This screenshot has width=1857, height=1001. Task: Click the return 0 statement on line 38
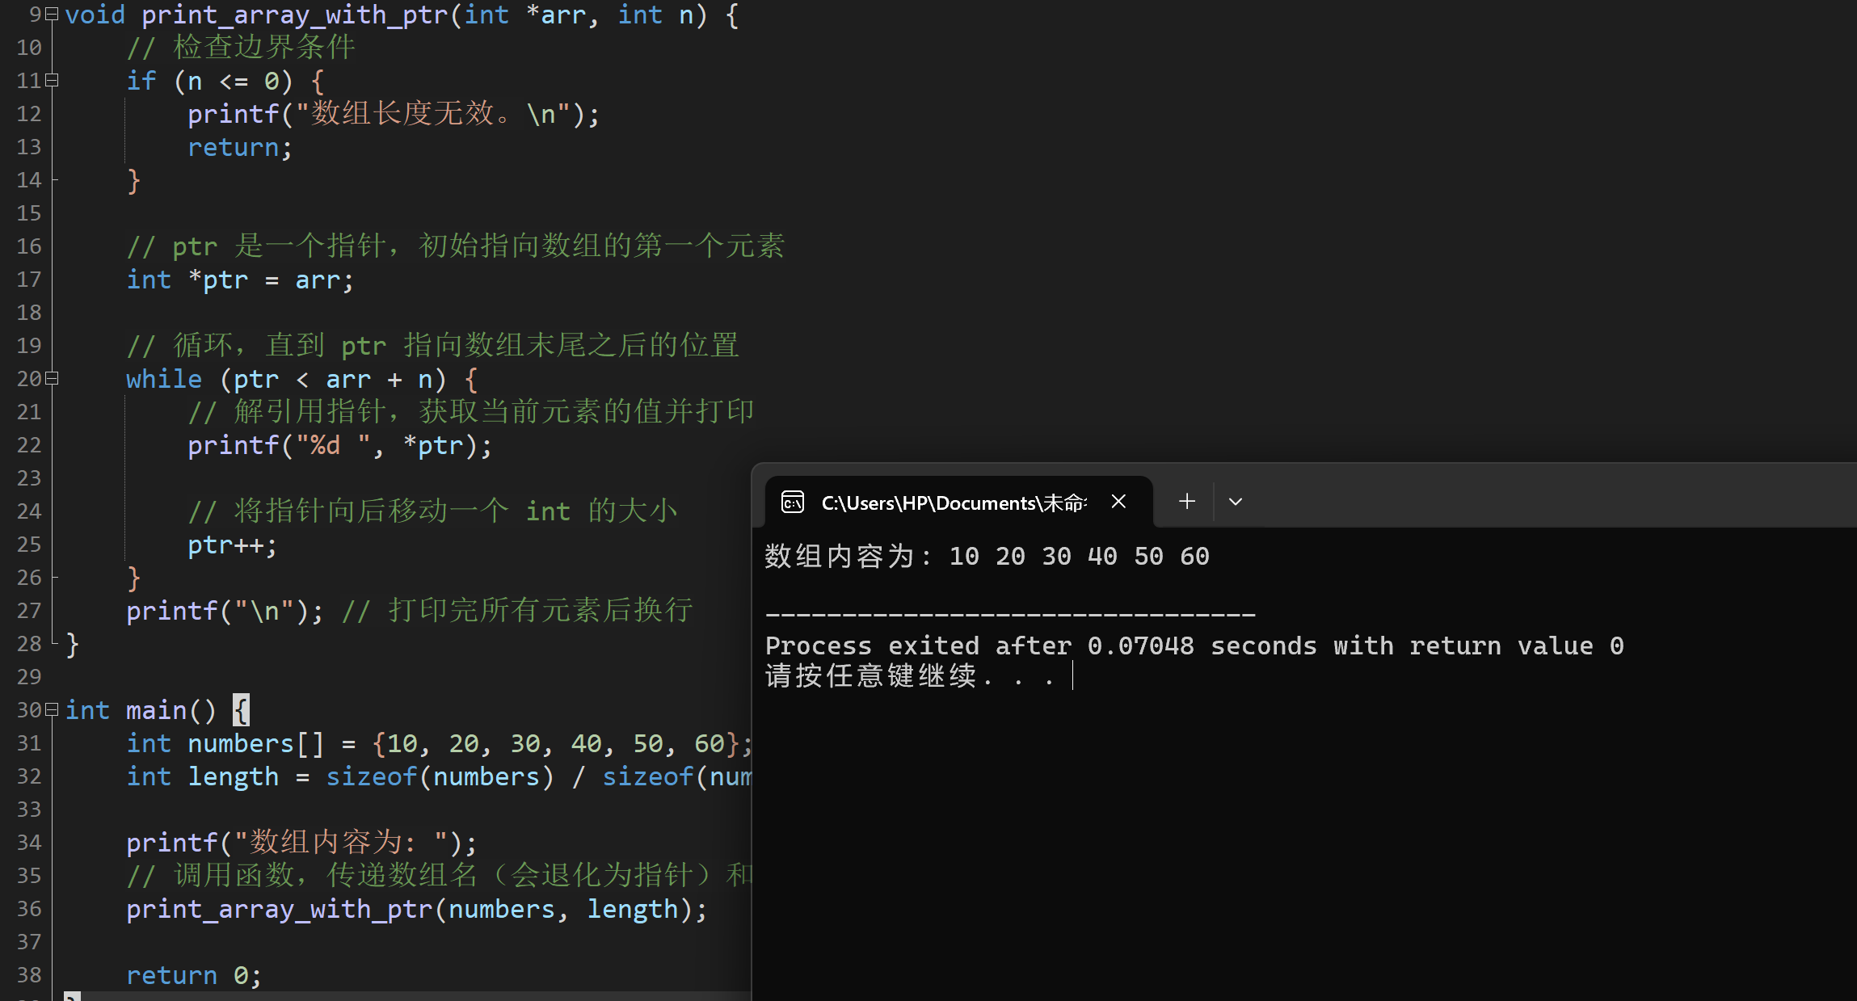click(194, 974)
